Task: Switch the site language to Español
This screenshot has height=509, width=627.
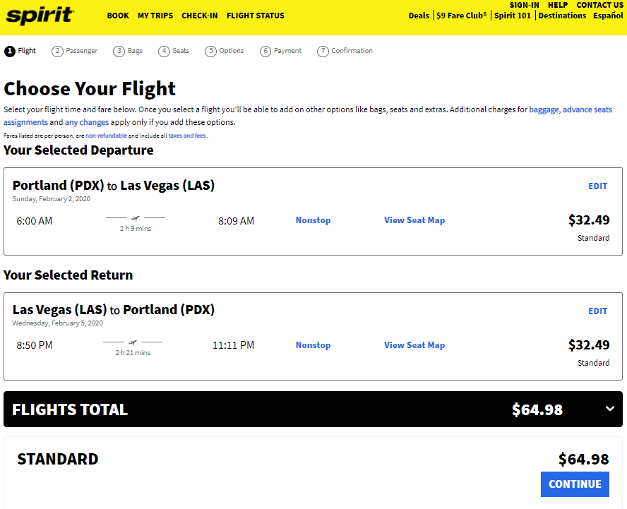Action: pos(607,15)
